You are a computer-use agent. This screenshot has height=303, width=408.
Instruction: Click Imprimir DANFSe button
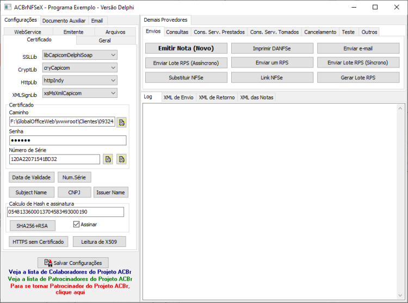tap(272, 48)
